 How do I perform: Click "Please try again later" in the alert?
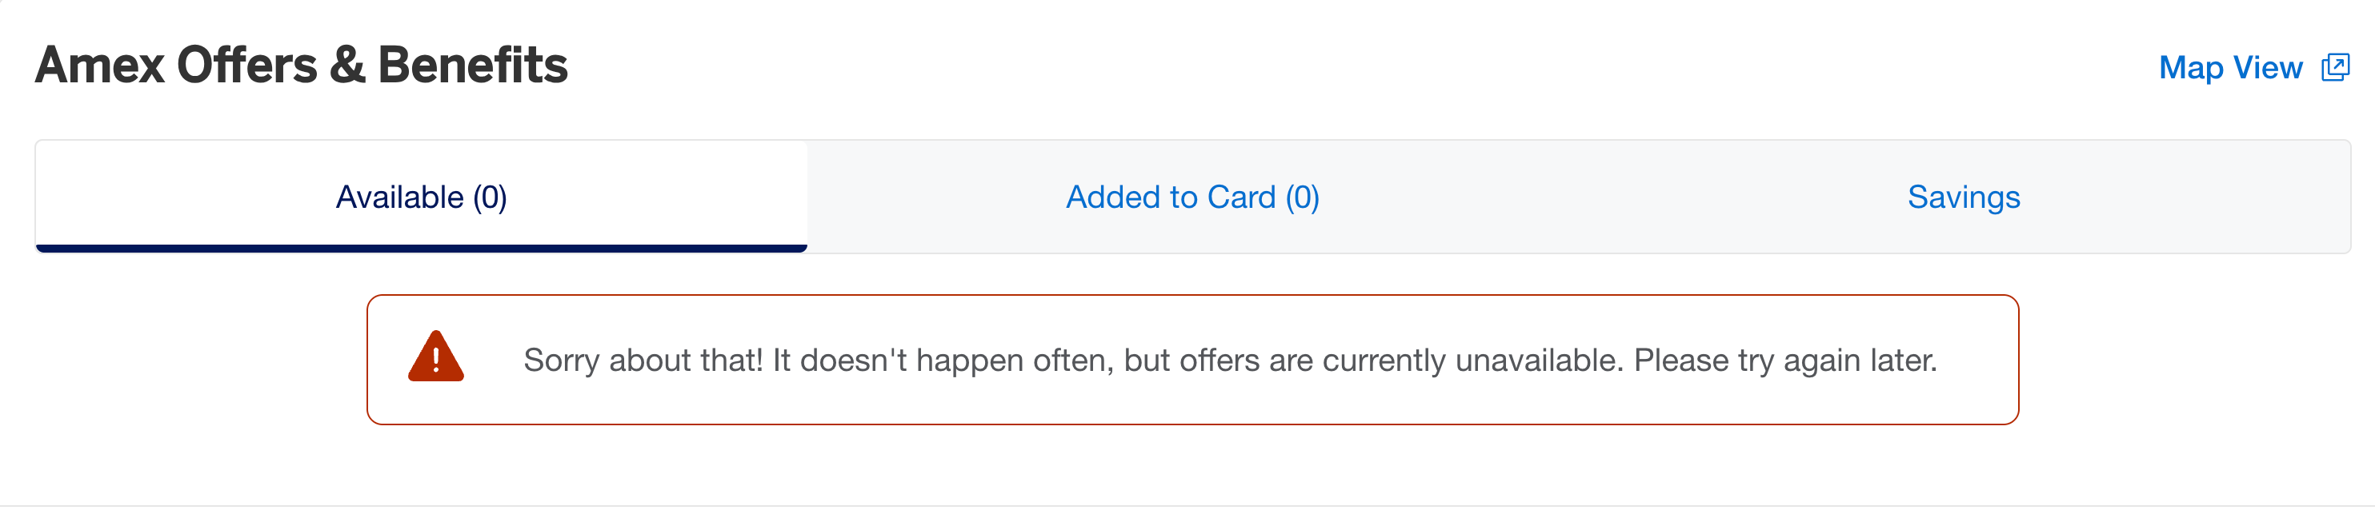pyautogui.click(x=1785, y=360)
